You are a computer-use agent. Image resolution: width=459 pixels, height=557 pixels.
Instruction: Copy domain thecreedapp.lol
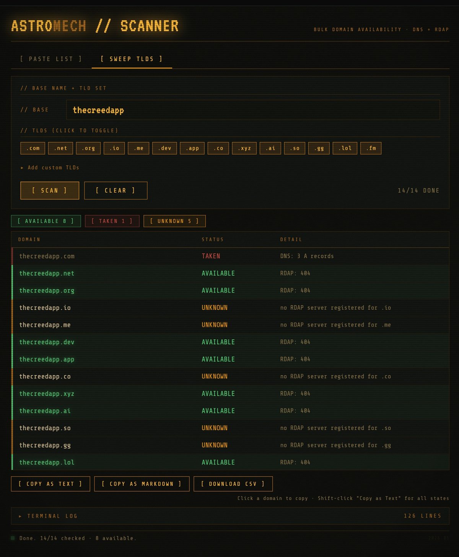click(x=47, y=463)
